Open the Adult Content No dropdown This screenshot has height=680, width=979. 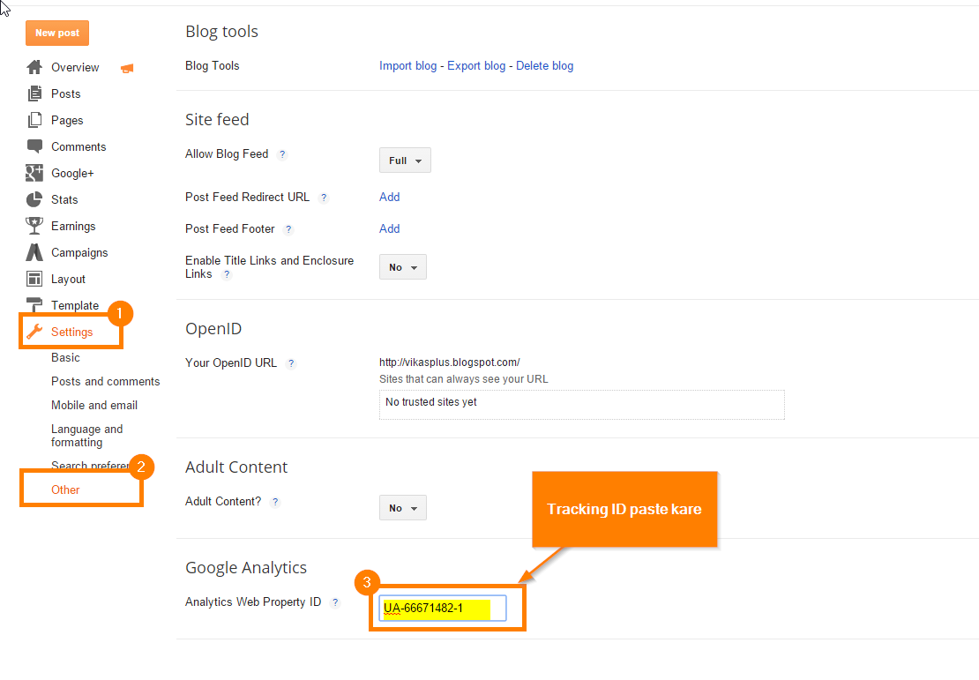403,508
